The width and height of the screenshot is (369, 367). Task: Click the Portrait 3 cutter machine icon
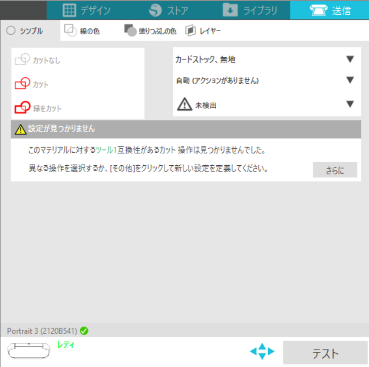click(29, 351)
